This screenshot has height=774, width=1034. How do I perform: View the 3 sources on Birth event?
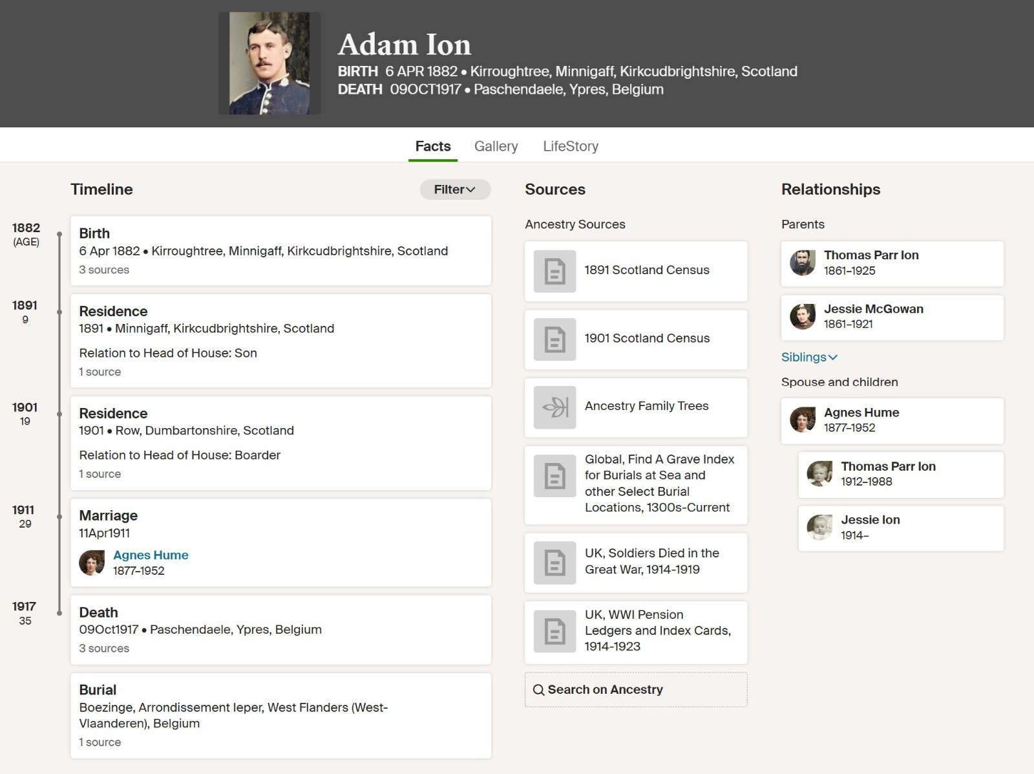coord(104,270)
